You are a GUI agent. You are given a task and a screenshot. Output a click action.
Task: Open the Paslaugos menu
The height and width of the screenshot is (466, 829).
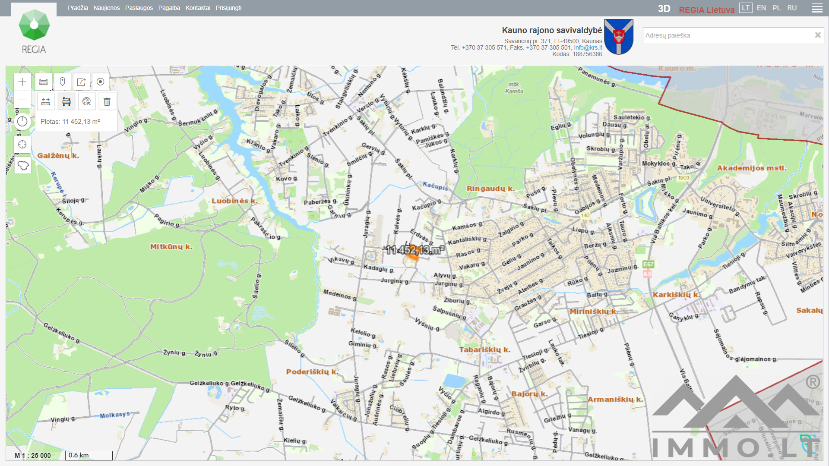pos(139,8)
